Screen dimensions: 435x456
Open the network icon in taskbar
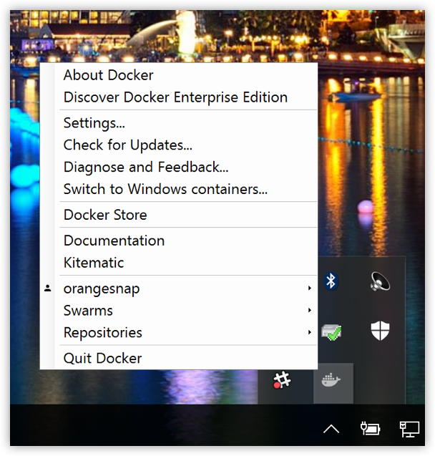pos(409,429)
